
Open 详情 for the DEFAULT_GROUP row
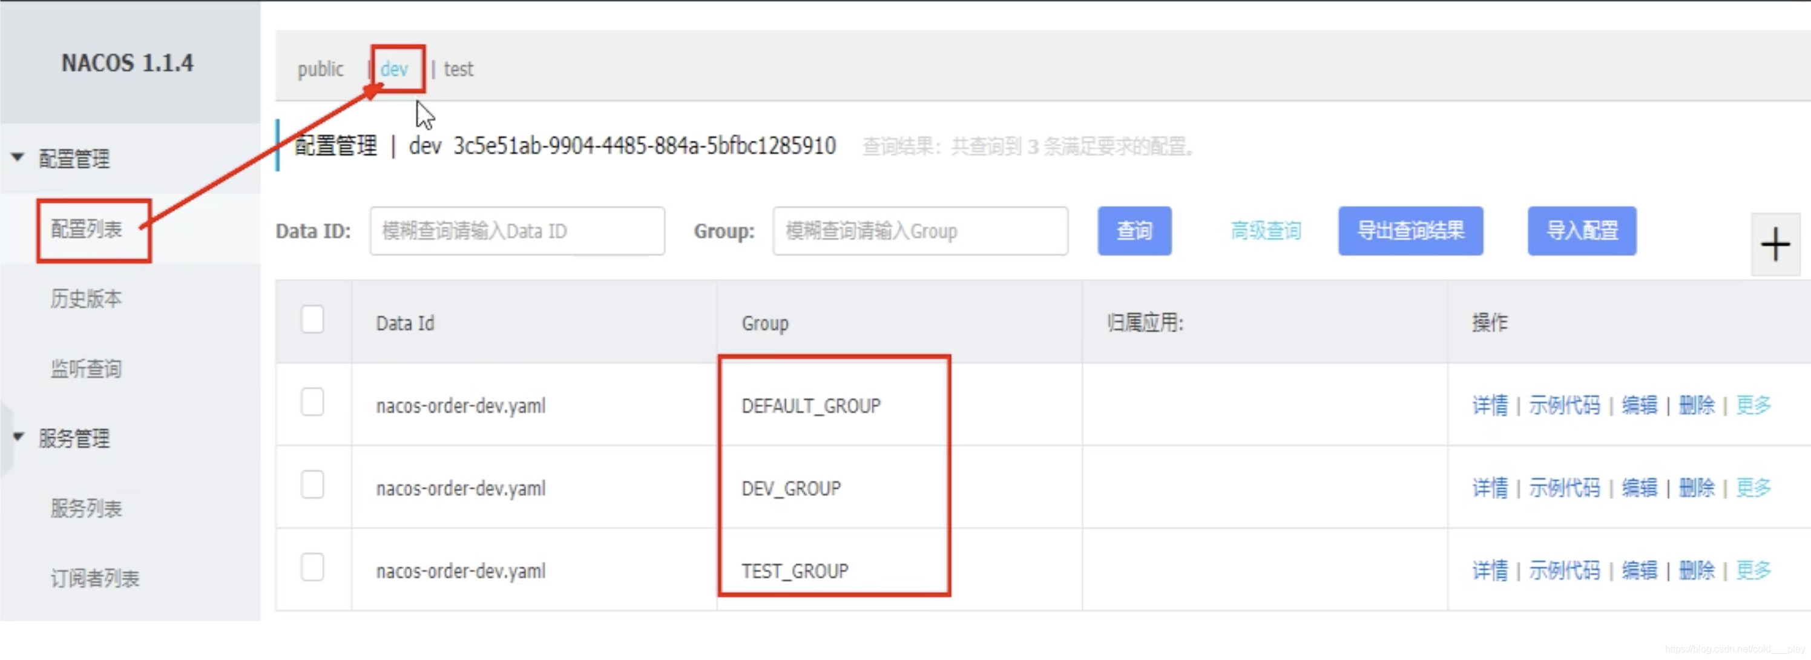coord(1490,405)
